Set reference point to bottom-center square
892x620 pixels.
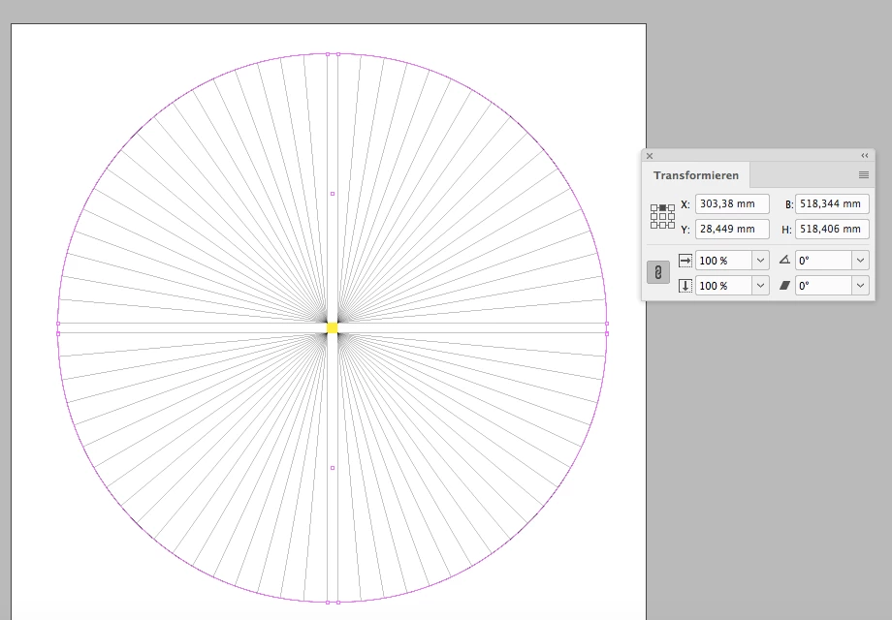(663, 225)
